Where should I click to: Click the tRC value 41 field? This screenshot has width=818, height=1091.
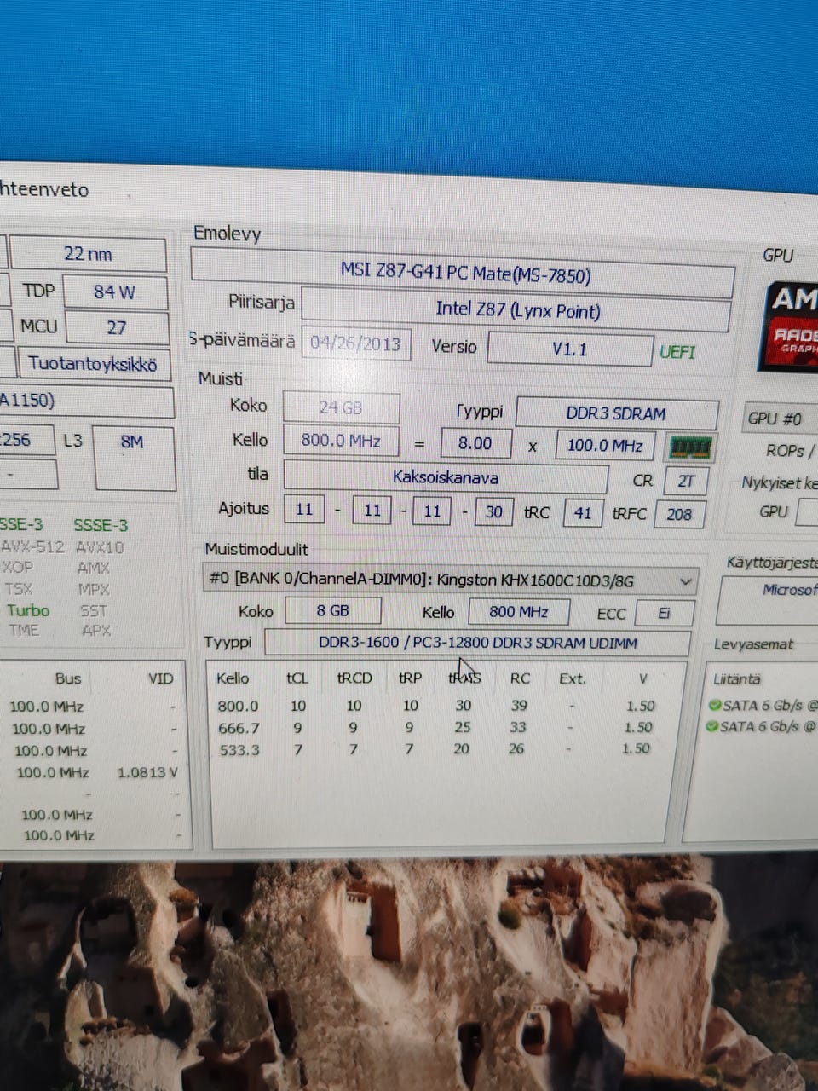tap(583, 513)
